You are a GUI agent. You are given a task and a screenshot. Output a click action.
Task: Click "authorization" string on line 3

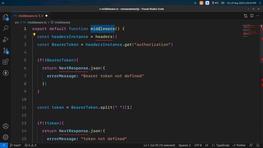(x=152, y=45)
